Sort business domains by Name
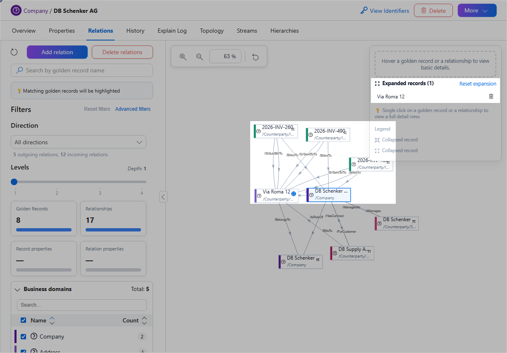 [x=52, y=320]
